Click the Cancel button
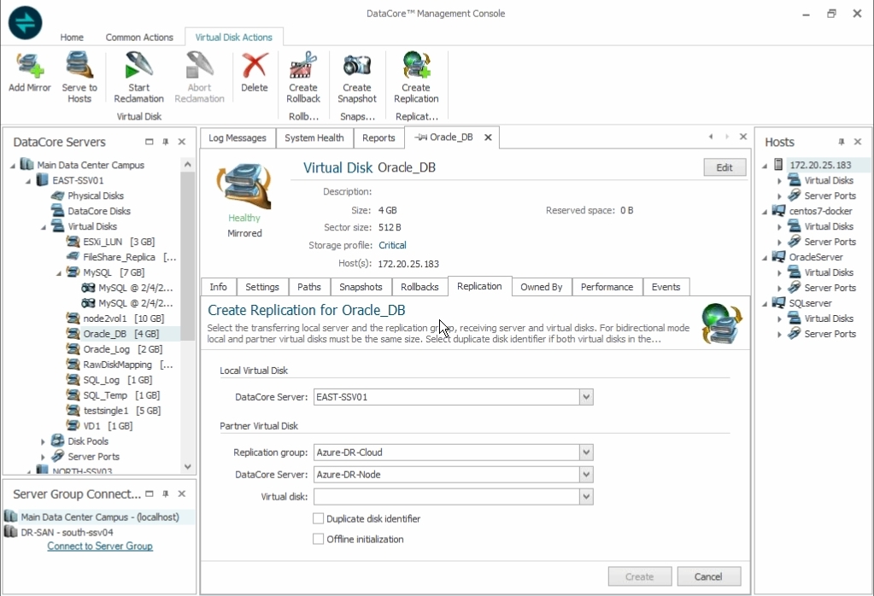Screen dimensions: 874x596 (x=708, y=576)
